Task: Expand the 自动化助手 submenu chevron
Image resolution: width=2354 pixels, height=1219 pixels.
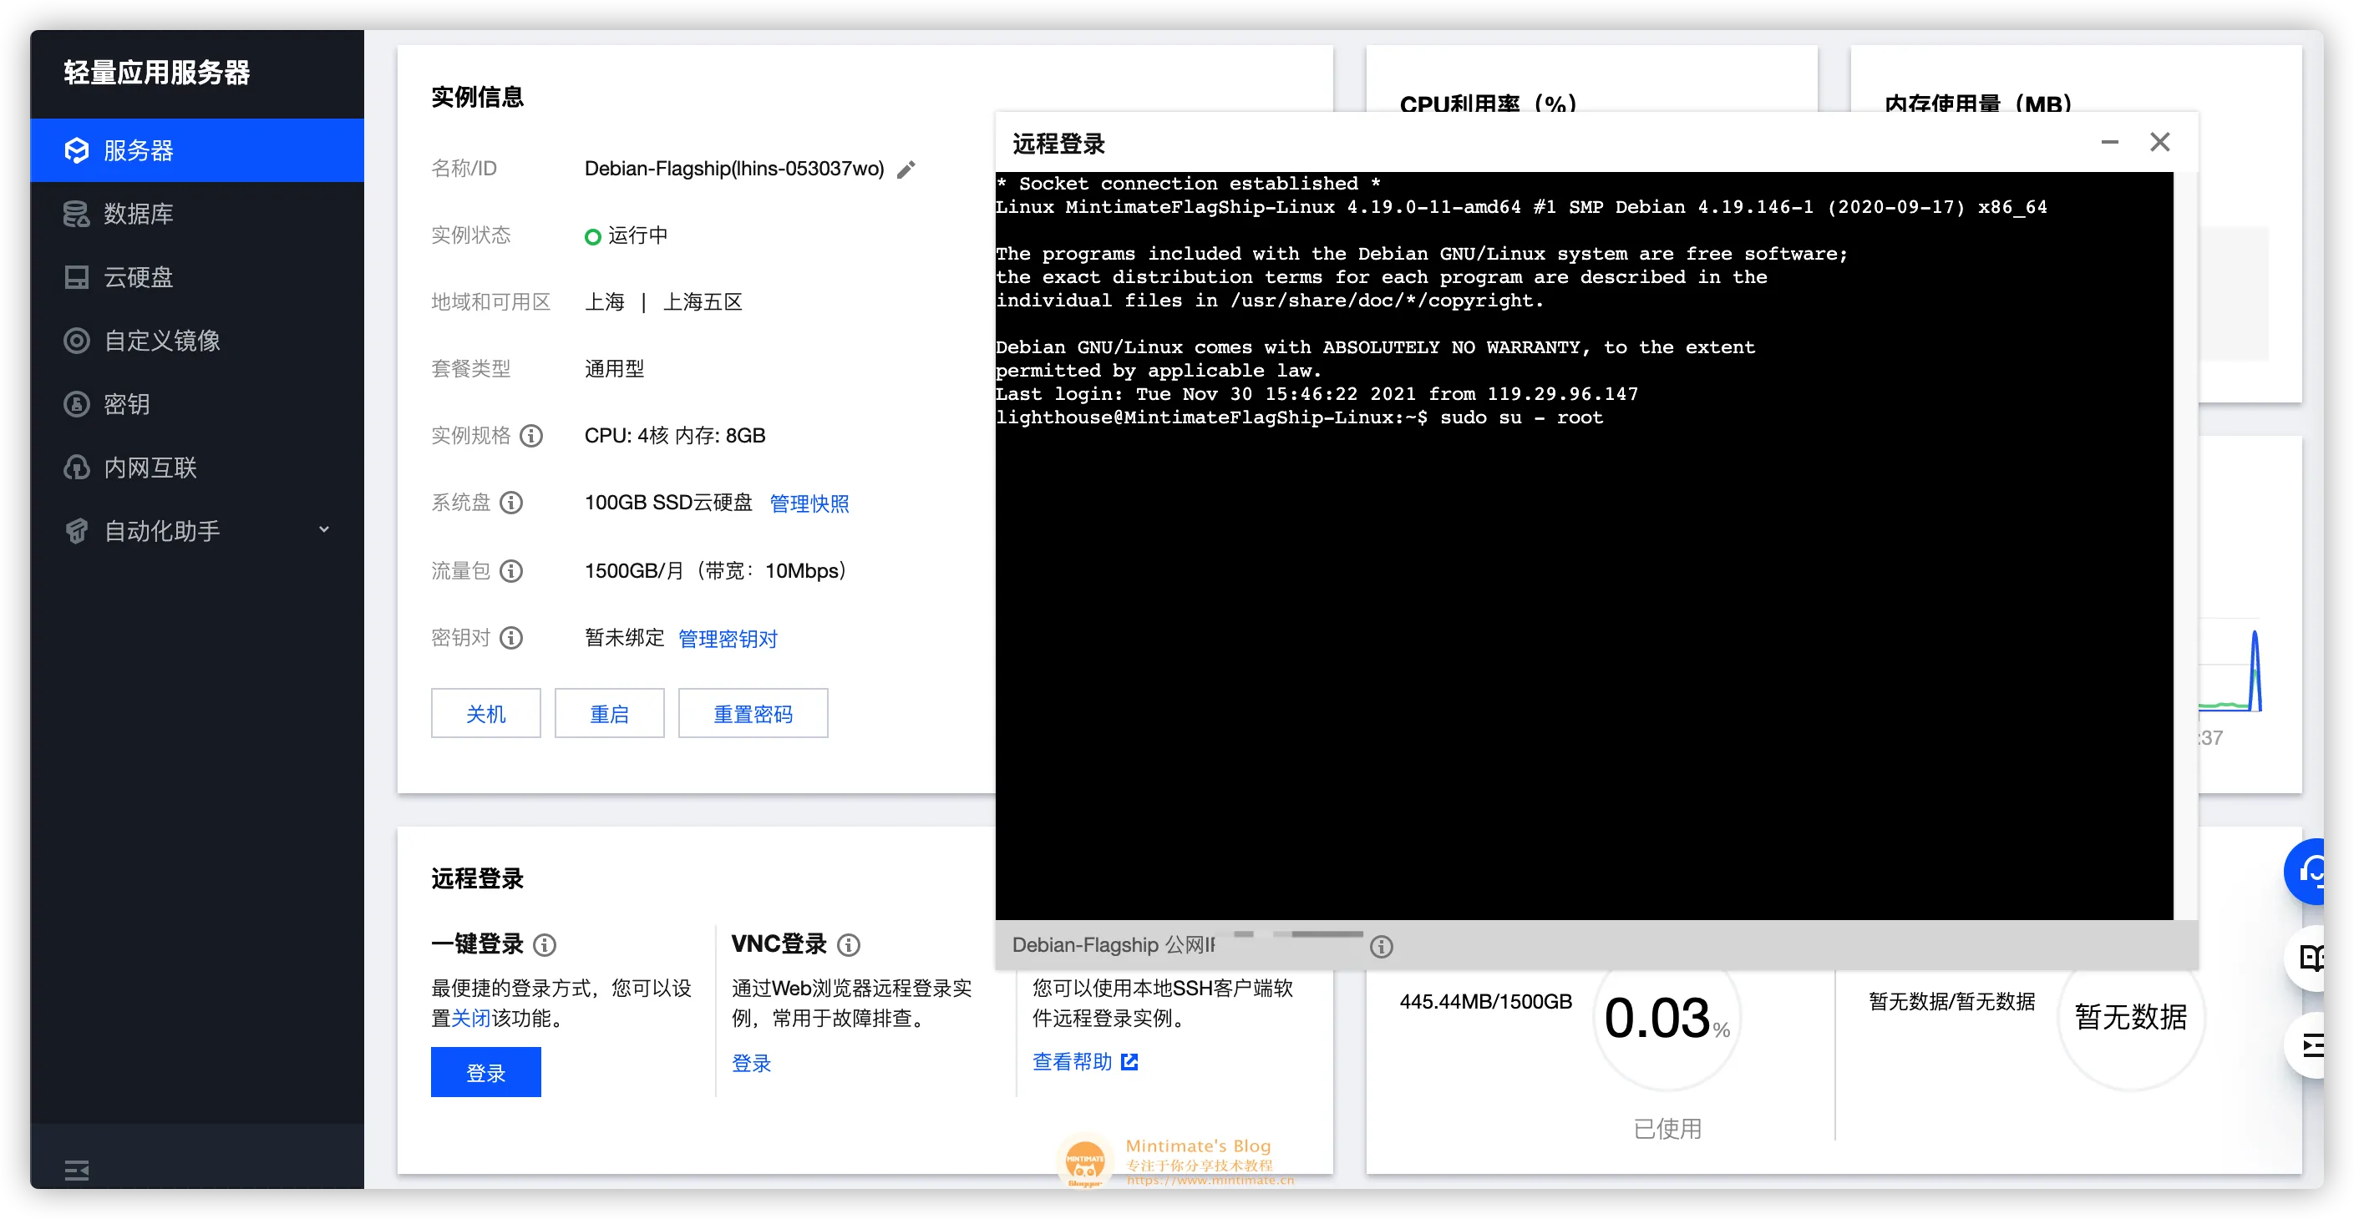Action: [x=323, y=529]
